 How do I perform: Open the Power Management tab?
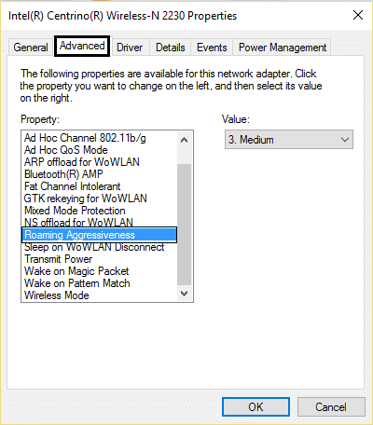click(283, 48)
